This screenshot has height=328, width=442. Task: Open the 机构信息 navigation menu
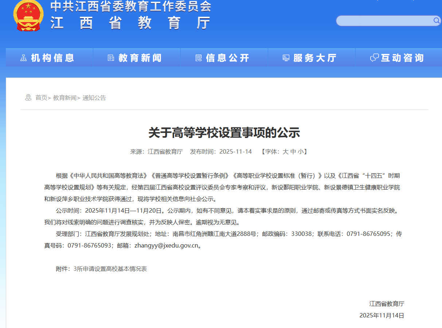point(52,58)
